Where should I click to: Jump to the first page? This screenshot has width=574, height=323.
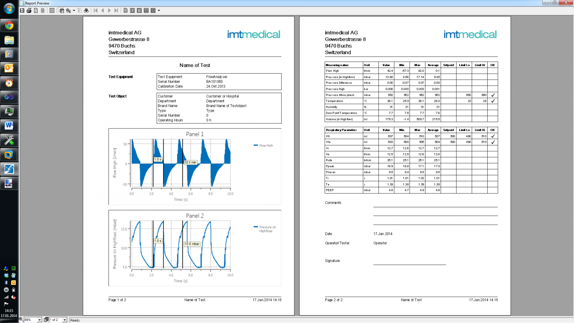[95, 11]
